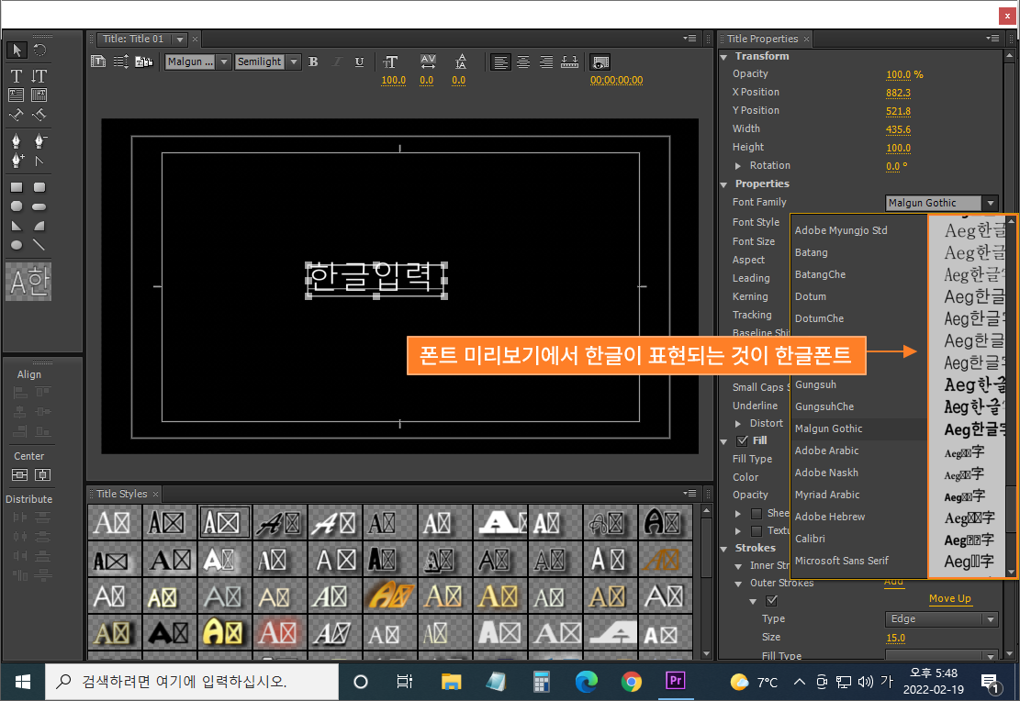Screen dimensions: 1020x701
Task: Select the horizontal Type tool
Action: click(17, 75)
